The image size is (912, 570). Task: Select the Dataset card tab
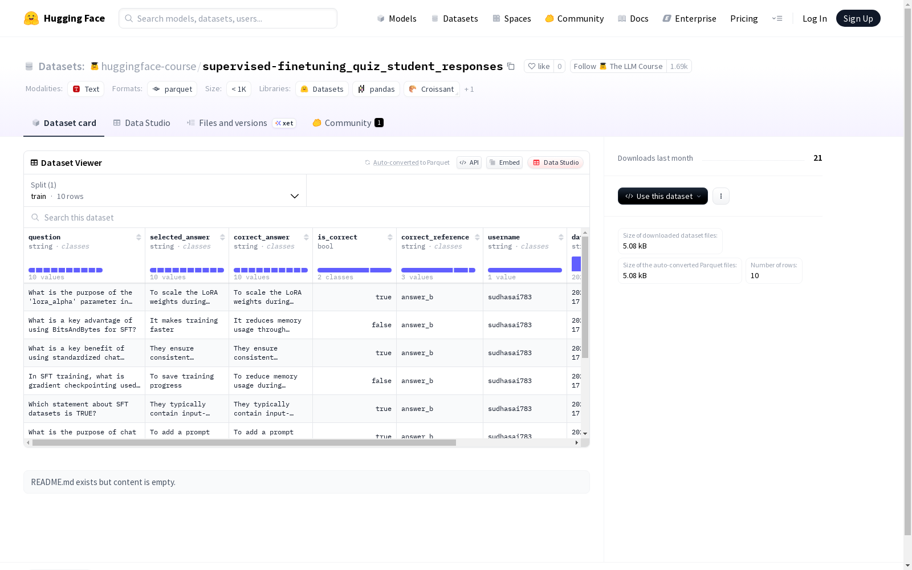tap(64, 123)
